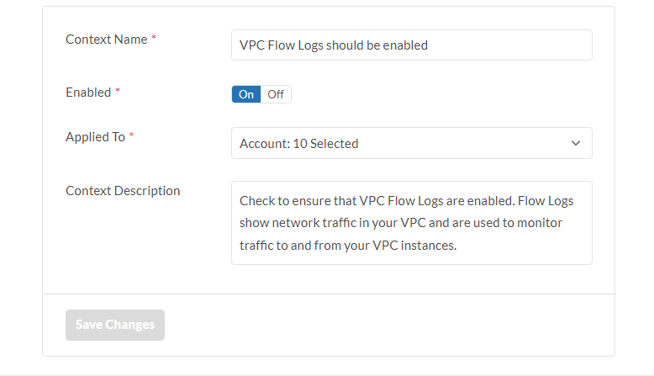The image size is (654, 376).
Task: Switch the Enabled toggle to On
Action: pyautogui.click(x=246, y=94)
